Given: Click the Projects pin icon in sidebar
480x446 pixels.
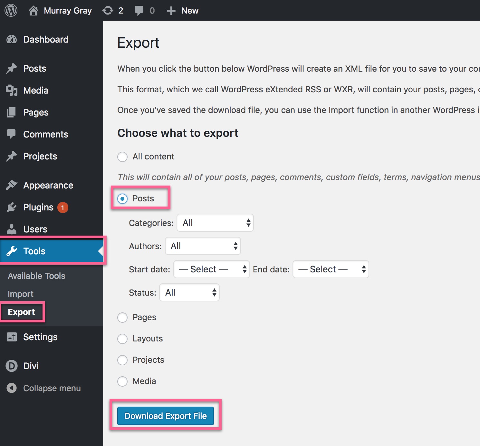Looking at the screenshot, I should click(12, 156).
